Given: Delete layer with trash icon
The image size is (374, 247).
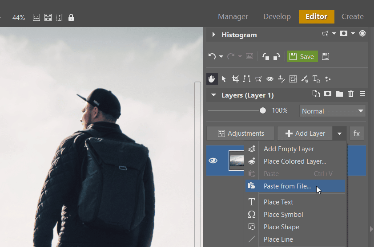Looking at the screenshot, I should pyautogui.click(x=350, y=94).
